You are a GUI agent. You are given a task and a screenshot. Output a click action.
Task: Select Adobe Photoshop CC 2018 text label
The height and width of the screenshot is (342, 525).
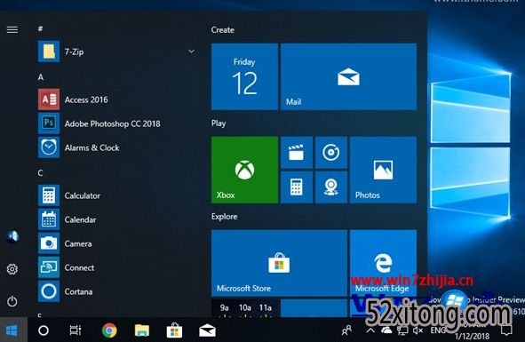pyautogui.click(x=112, y=123)
